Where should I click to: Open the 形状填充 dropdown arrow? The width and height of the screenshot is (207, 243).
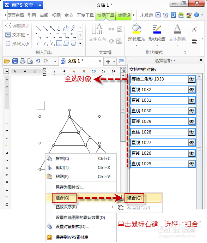pos(136,46)
